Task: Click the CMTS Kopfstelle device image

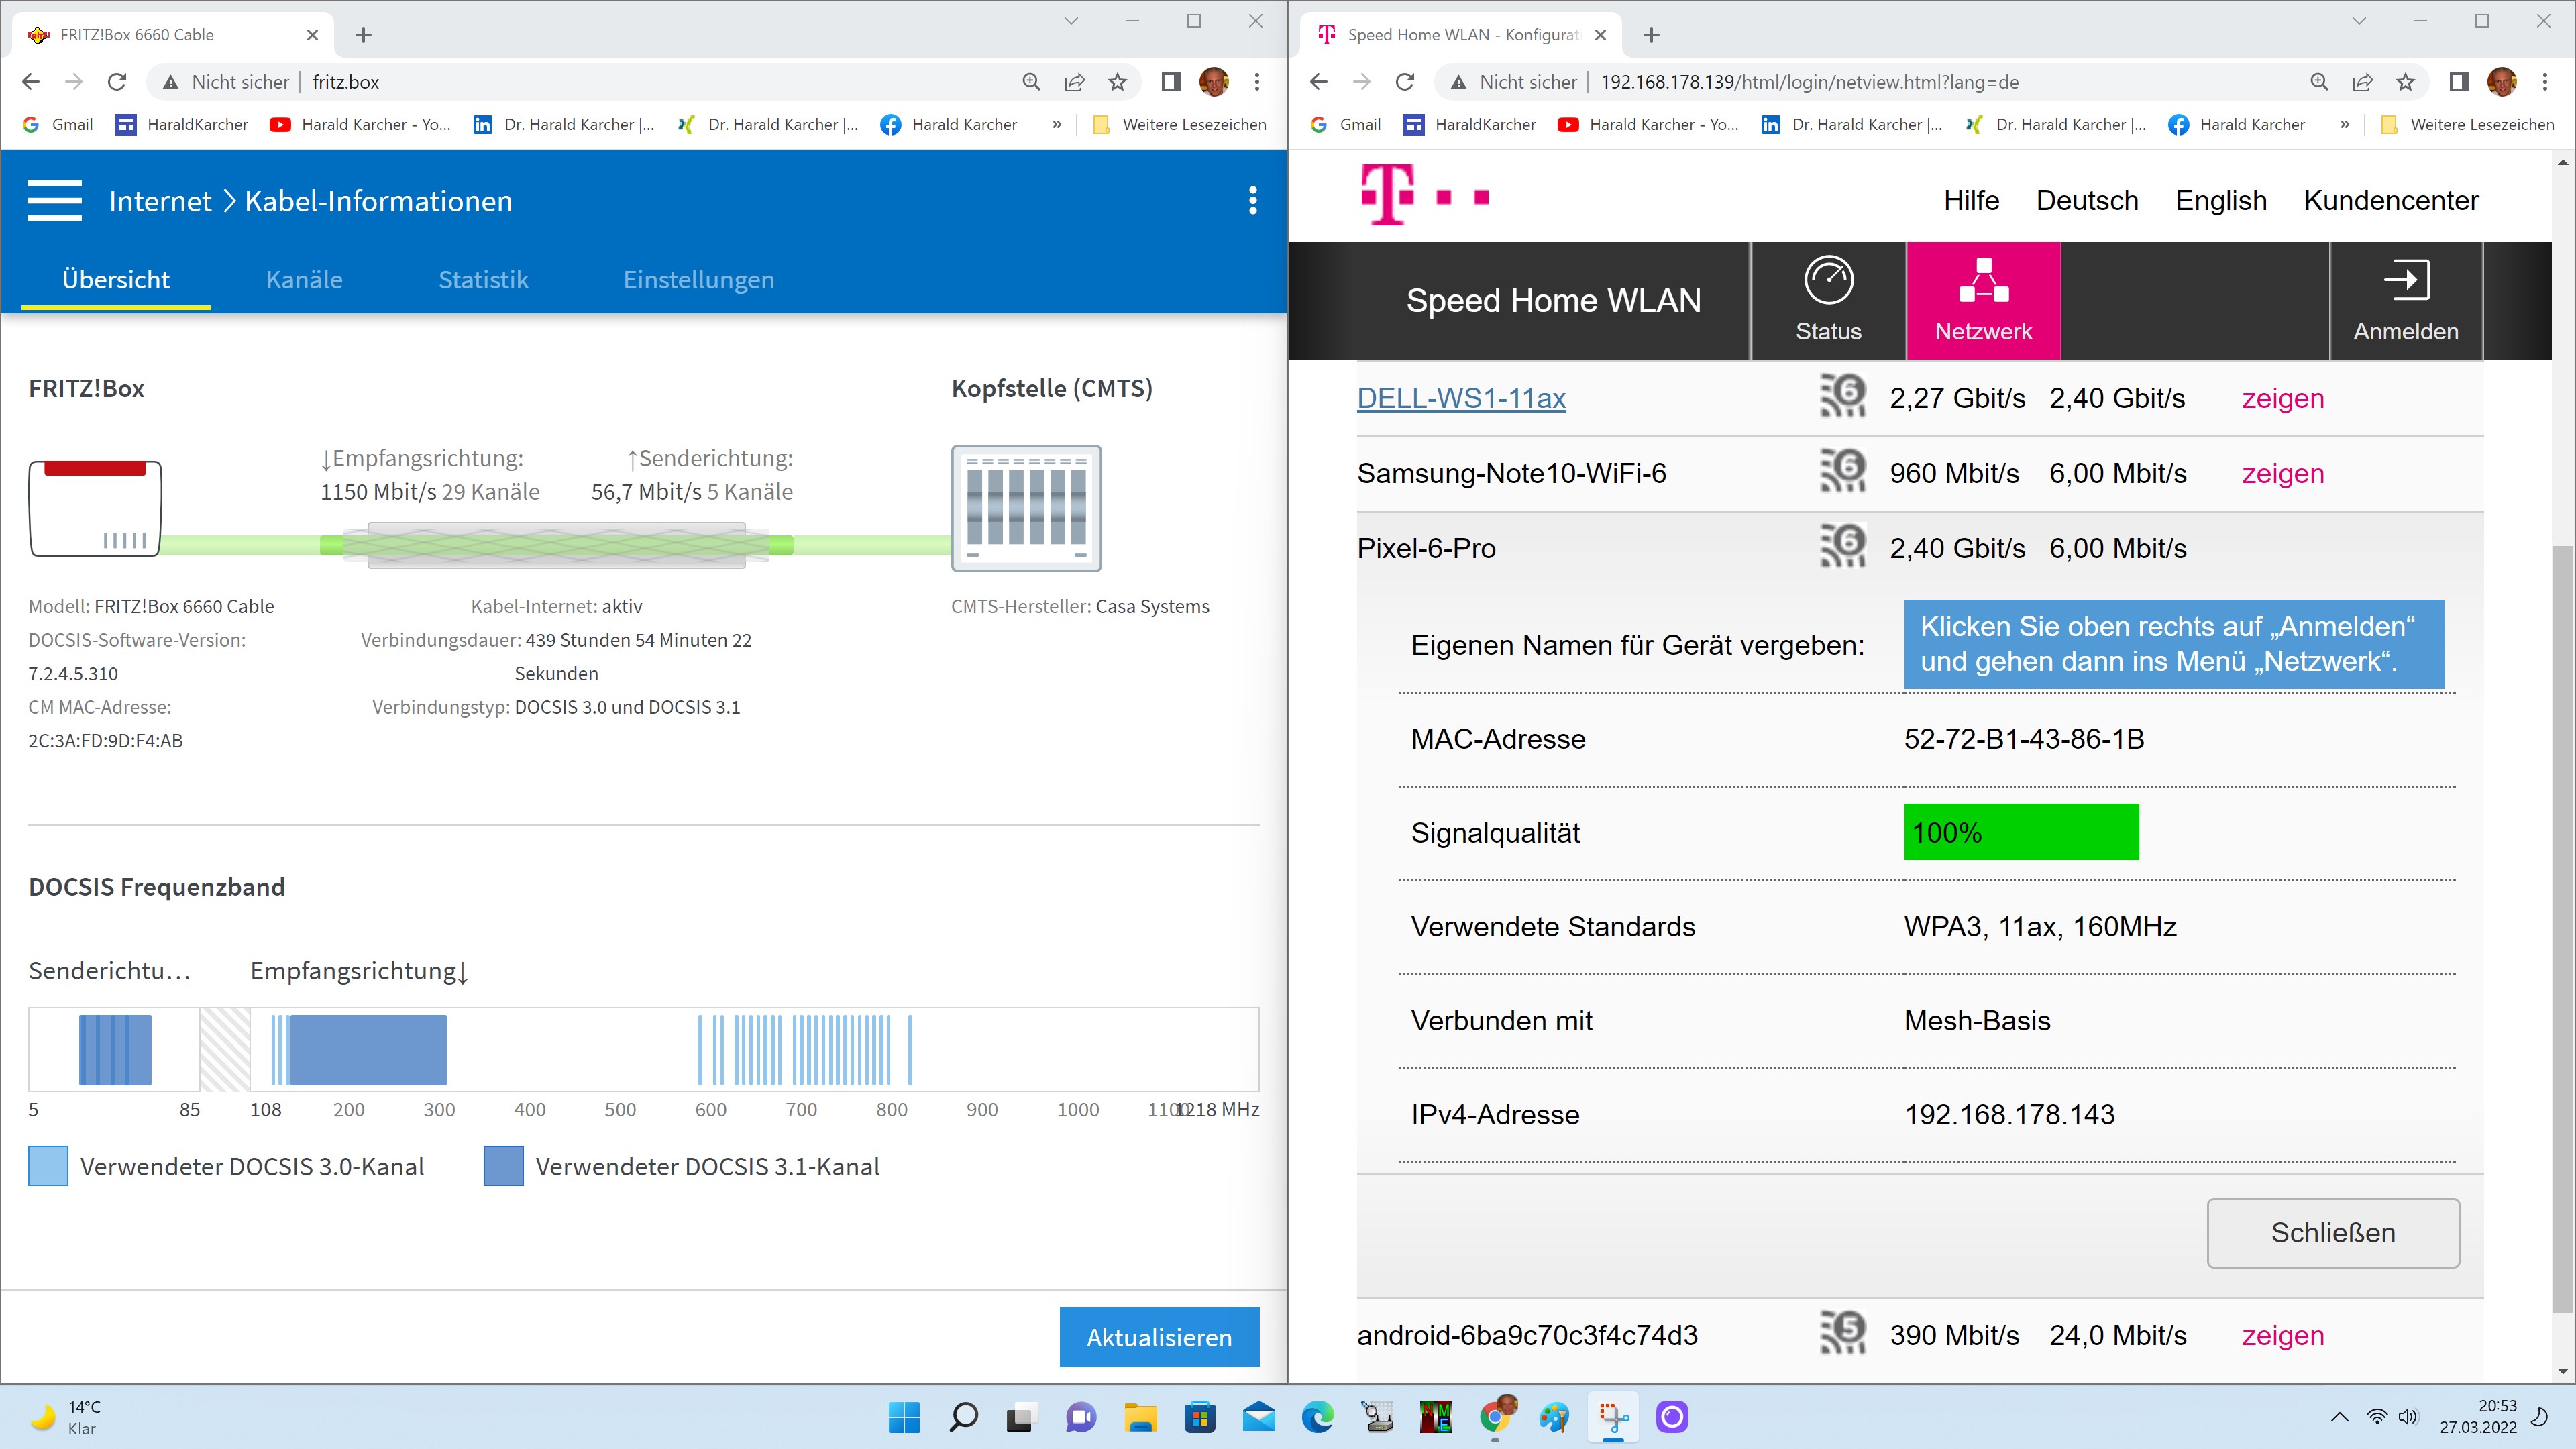Action: coord(1026,508)
